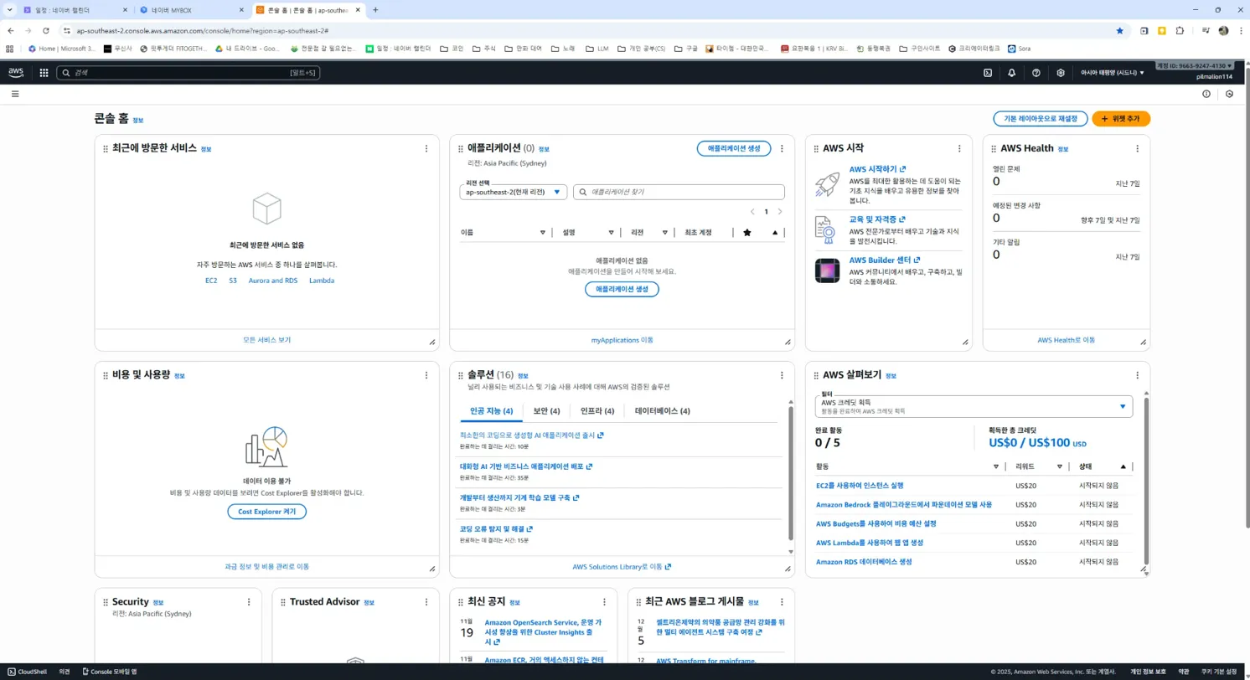The image size is (1250, 680).
Task: Grab the drag handle of the 솔루션 widget
Action: click(x=461, y=375)
